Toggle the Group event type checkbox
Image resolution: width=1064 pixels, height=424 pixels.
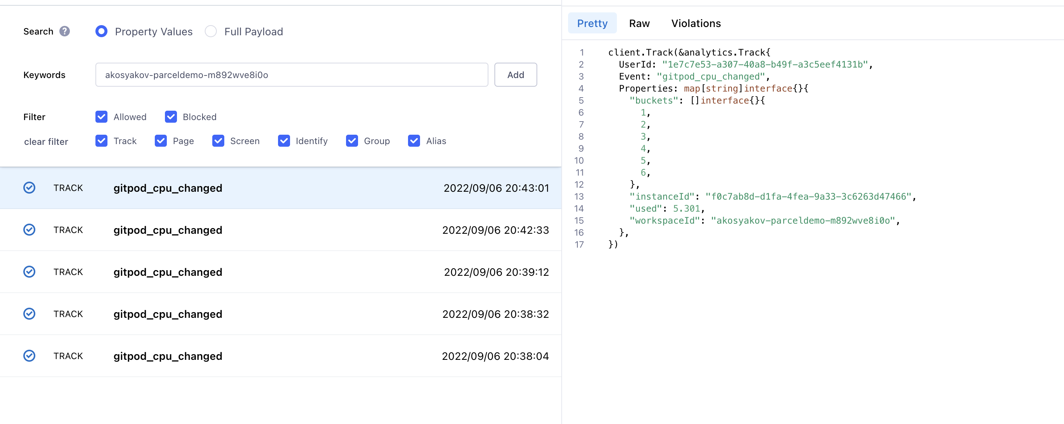click(352, 141)
